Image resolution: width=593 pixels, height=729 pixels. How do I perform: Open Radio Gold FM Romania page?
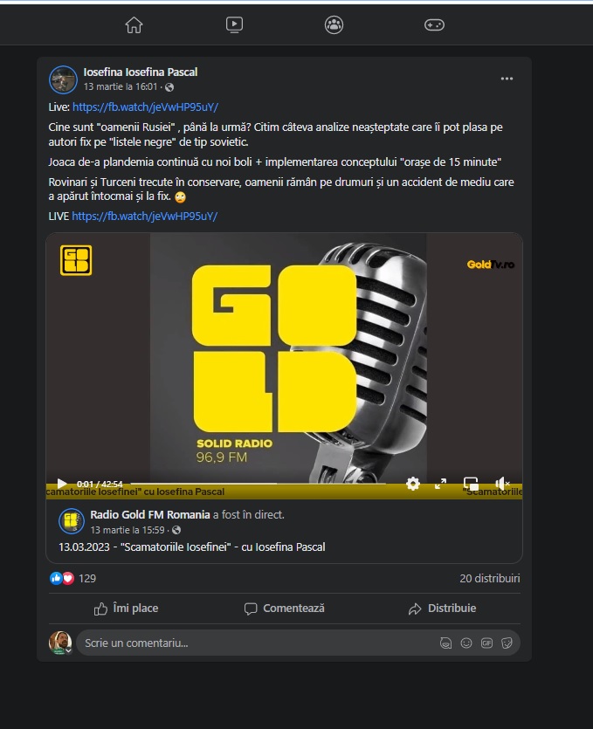pos(149,515)
